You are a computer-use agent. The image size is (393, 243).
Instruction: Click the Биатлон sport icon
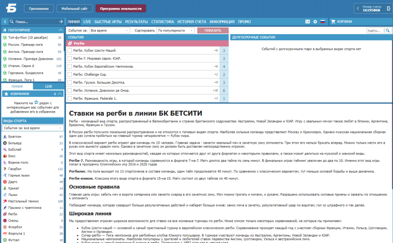[x=5, y=137]
